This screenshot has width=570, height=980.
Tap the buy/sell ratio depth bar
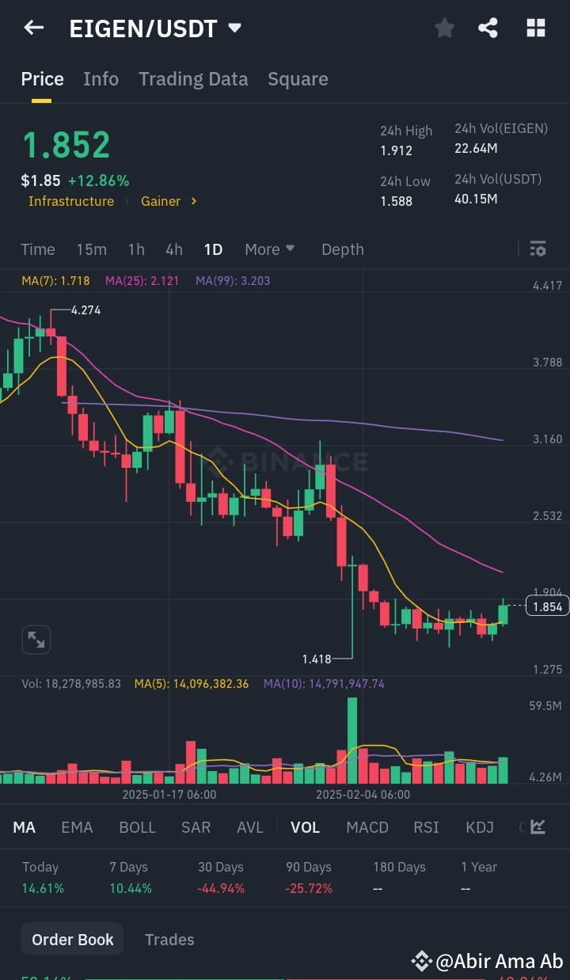pos(285,978)
